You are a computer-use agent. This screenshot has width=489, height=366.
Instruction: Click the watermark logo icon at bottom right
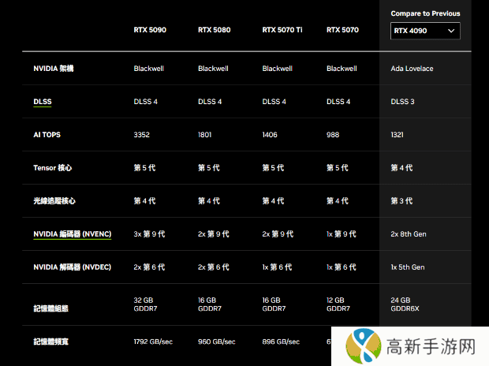point(359,345)
